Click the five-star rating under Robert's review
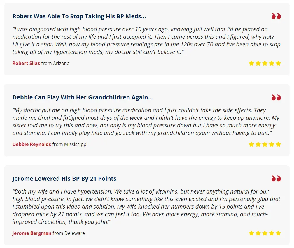The width and height of the screenshot is (294, 248). pos(265,63)
